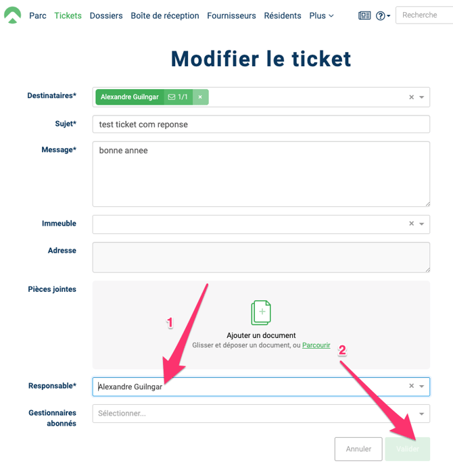This screenshot has height=469, width=453.
Task: Expand the Destinataires dropdown arrow
Action: pyautogui.click(x=422, y=97)
